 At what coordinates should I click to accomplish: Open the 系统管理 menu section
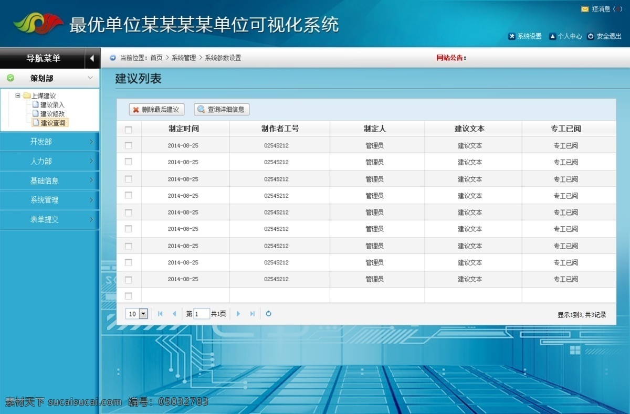point(49,200)
